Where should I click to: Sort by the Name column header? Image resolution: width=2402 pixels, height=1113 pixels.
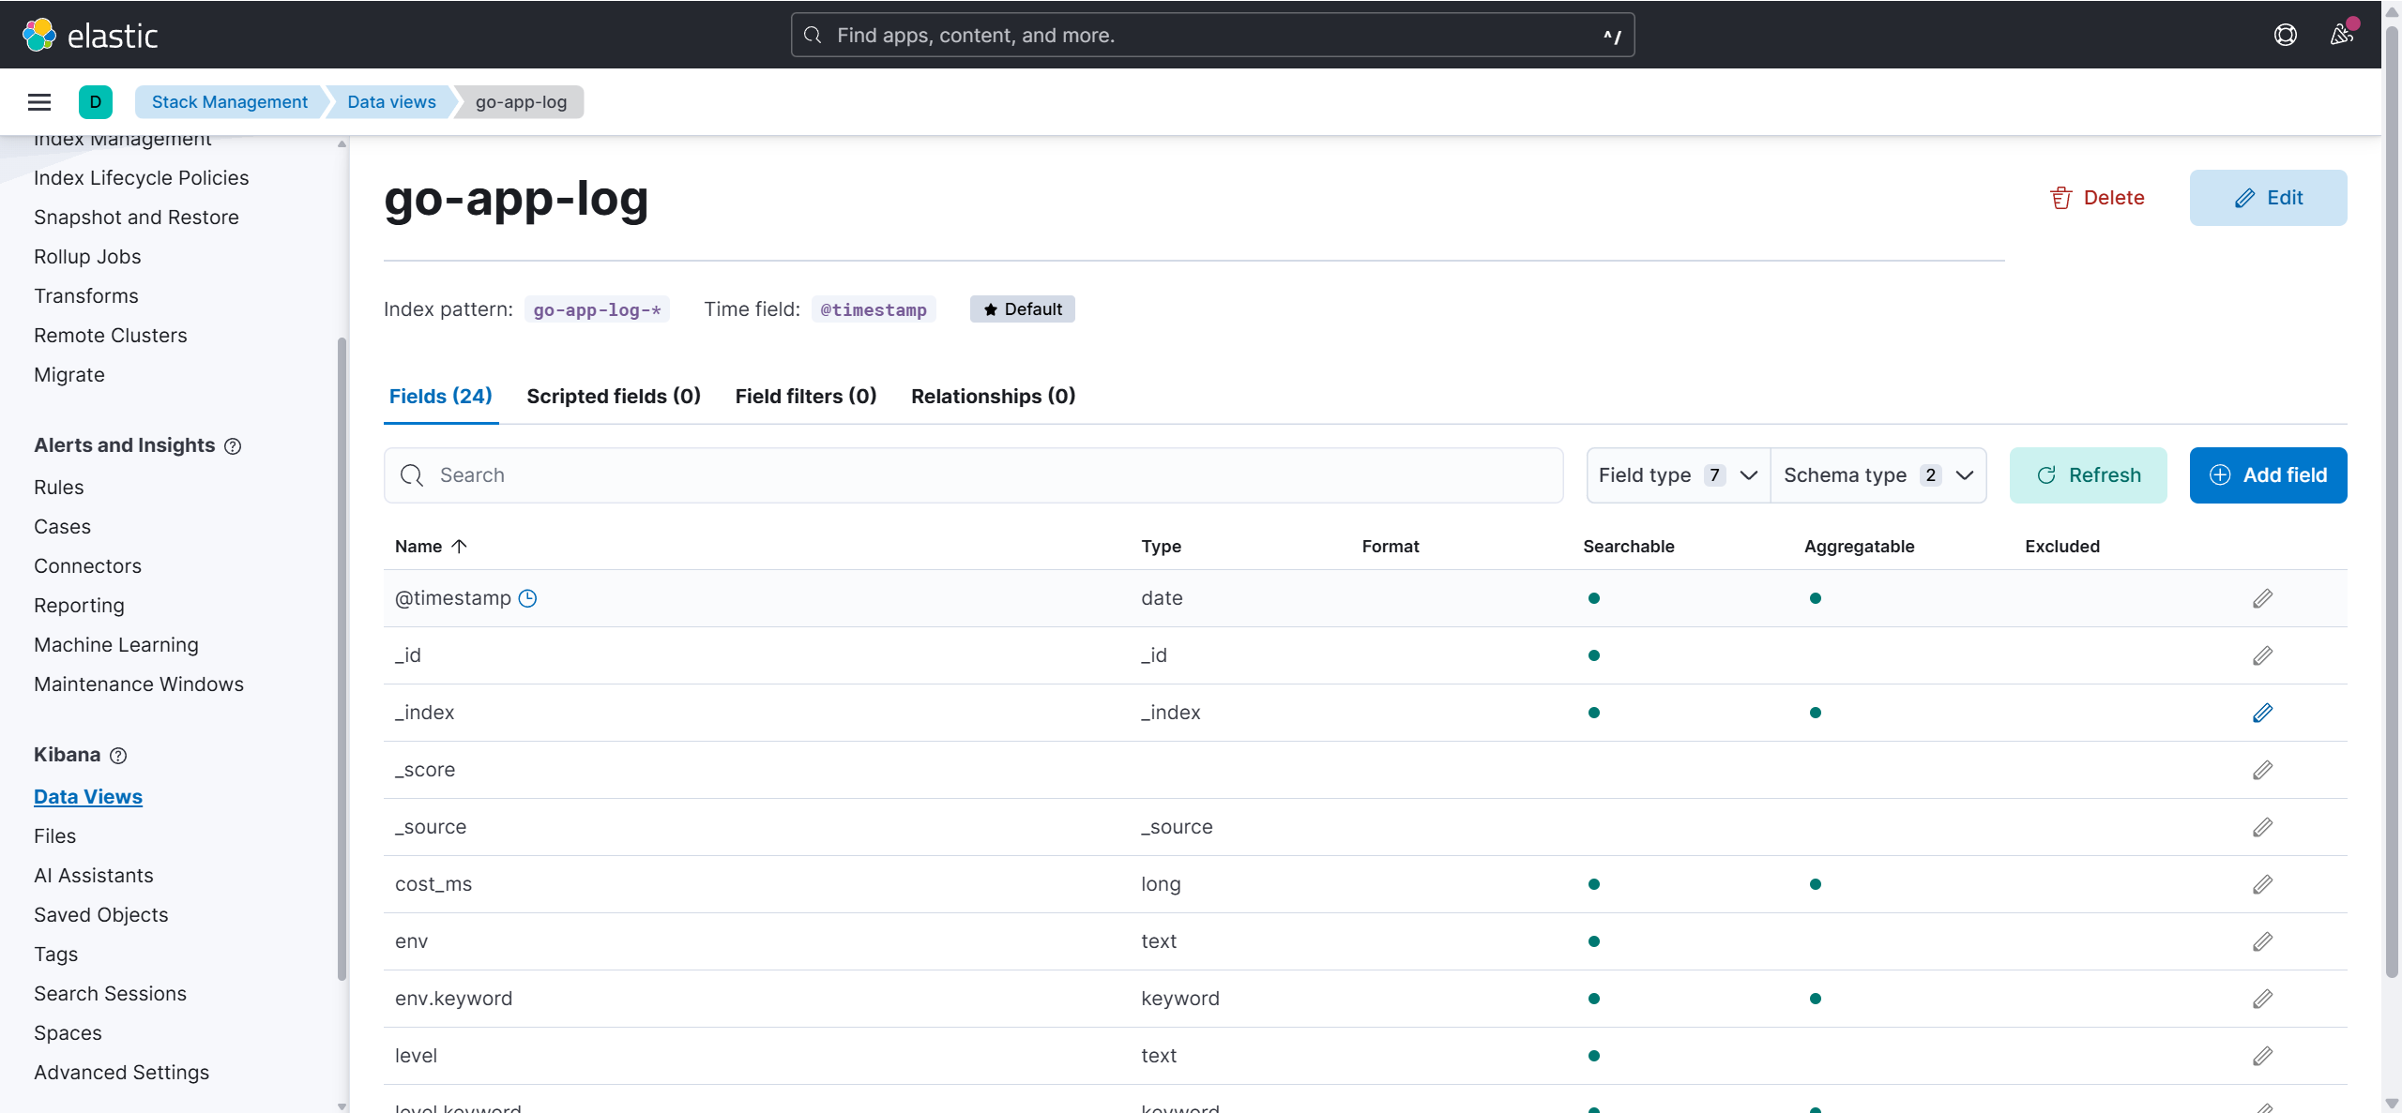(x=431, y=547)
